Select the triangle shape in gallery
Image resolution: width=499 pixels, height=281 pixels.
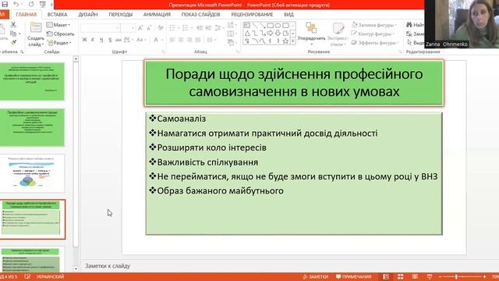tap(247, 33)
